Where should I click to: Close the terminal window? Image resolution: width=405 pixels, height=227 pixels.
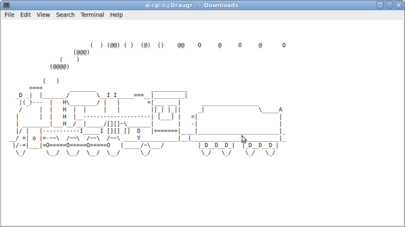[398, 5]
